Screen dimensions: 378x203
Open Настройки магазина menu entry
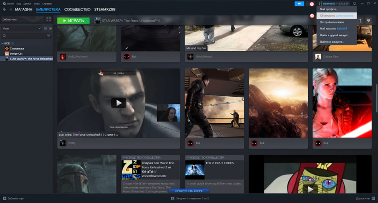click(x=337, y=22)
